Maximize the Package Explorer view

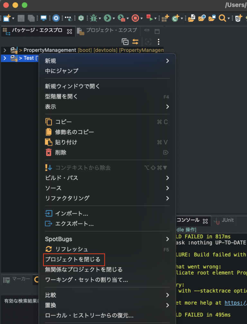[x=157, y=31]
